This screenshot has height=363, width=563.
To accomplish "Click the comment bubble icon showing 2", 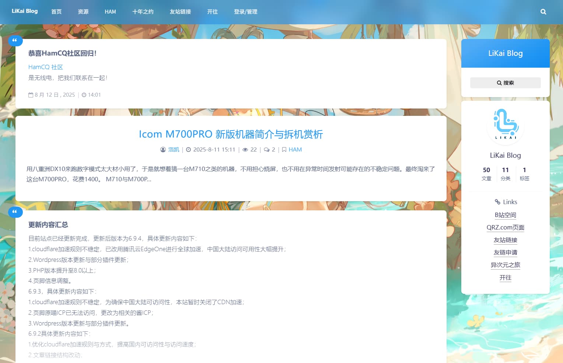I will (x=267, y=149).
